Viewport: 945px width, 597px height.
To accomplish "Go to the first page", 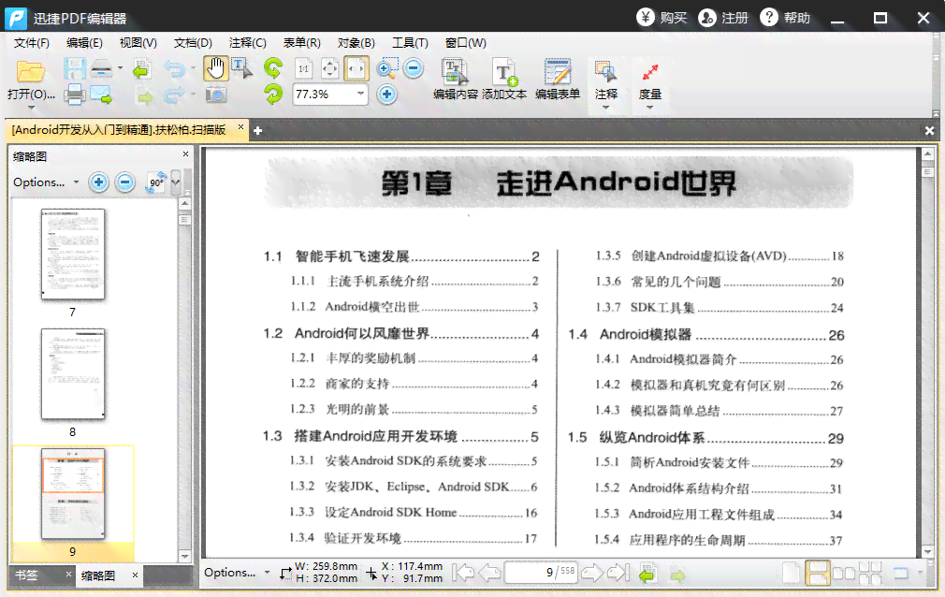I will pyautogui.click(x=463, y=573).
